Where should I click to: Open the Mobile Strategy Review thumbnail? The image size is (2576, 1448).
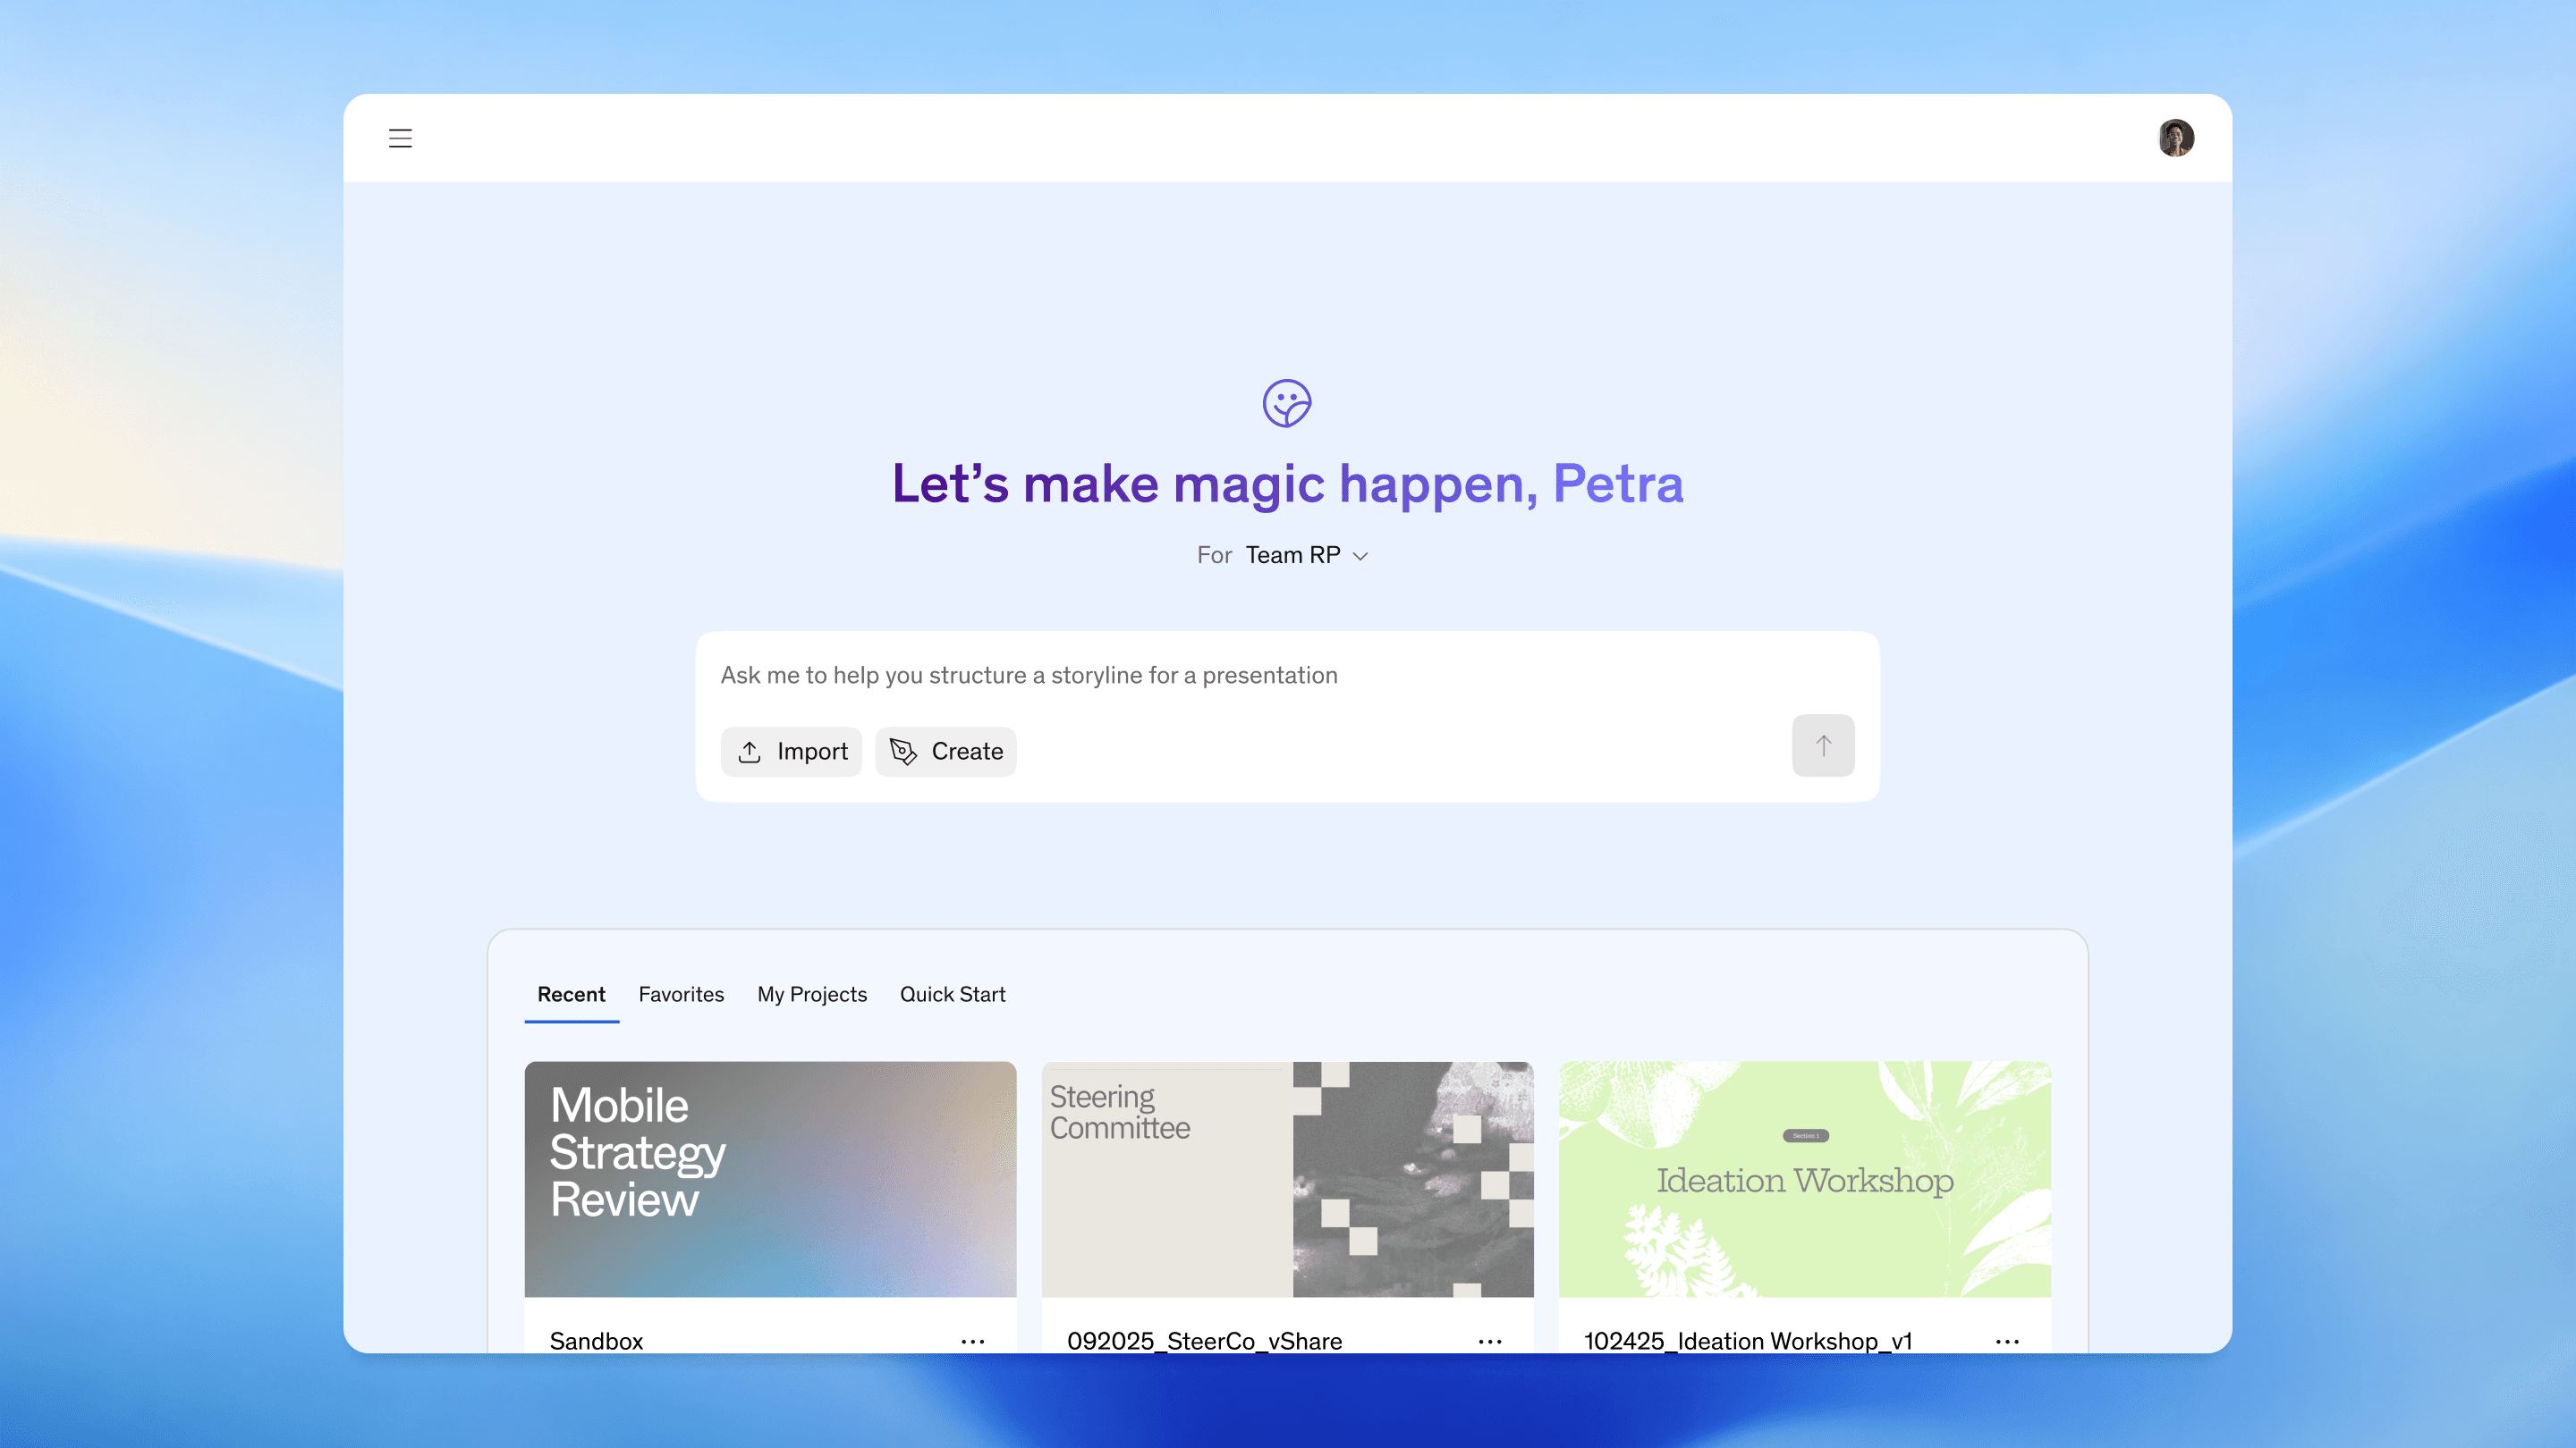770,1179
